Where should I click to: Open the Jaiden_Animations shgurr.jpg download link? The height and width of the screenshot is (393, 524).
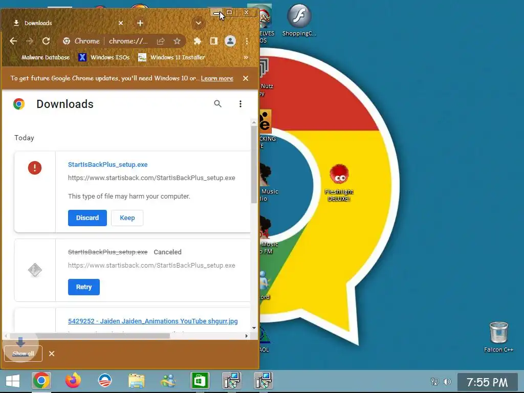[x=152, y=321]
